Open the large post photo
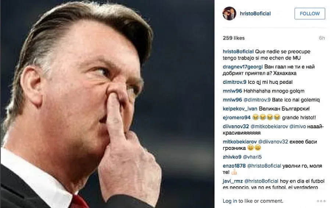This screenshot has width=331, height=208. pos(107,104)
